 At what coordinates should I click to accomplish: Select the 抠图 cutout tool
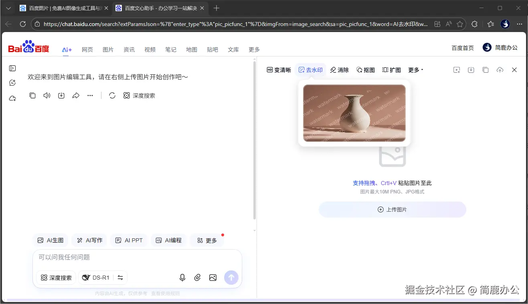[x=365, y=70]
